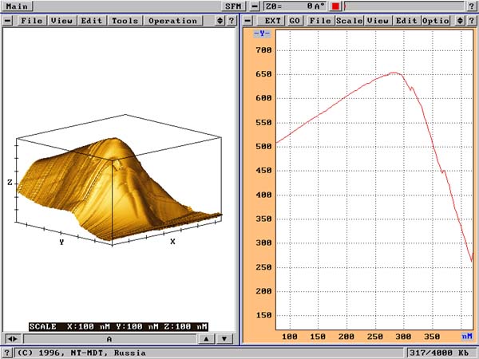479x359 pixels.
Task: Open the Scale menu in the graph window
Action: coord(349,20)
